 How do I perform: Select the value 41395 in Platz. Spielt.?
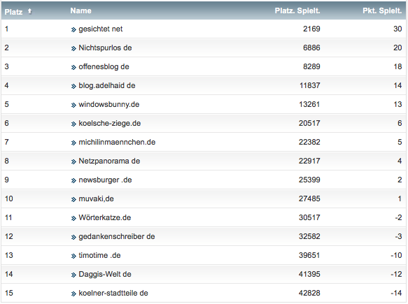tap(309, 274)
